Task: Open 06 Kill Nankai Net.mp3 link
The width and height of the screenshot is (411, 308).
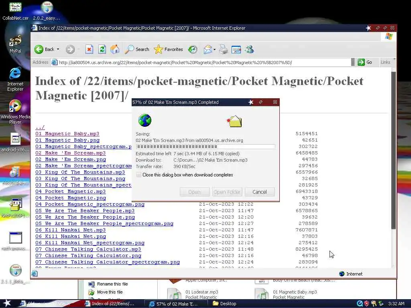Action: (71, 230)
